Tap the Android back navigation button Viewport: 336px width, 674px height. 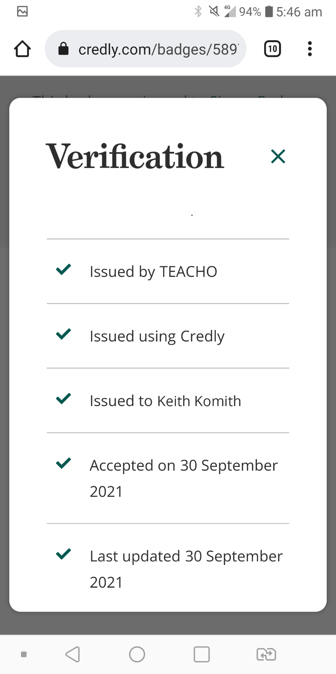coord(73,654)
